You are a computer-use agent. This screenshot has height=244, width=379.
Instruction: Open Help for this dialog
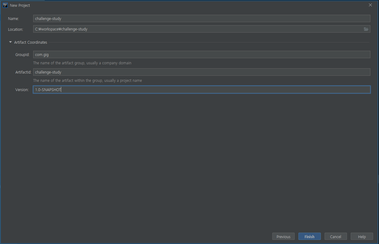[362, 237]
